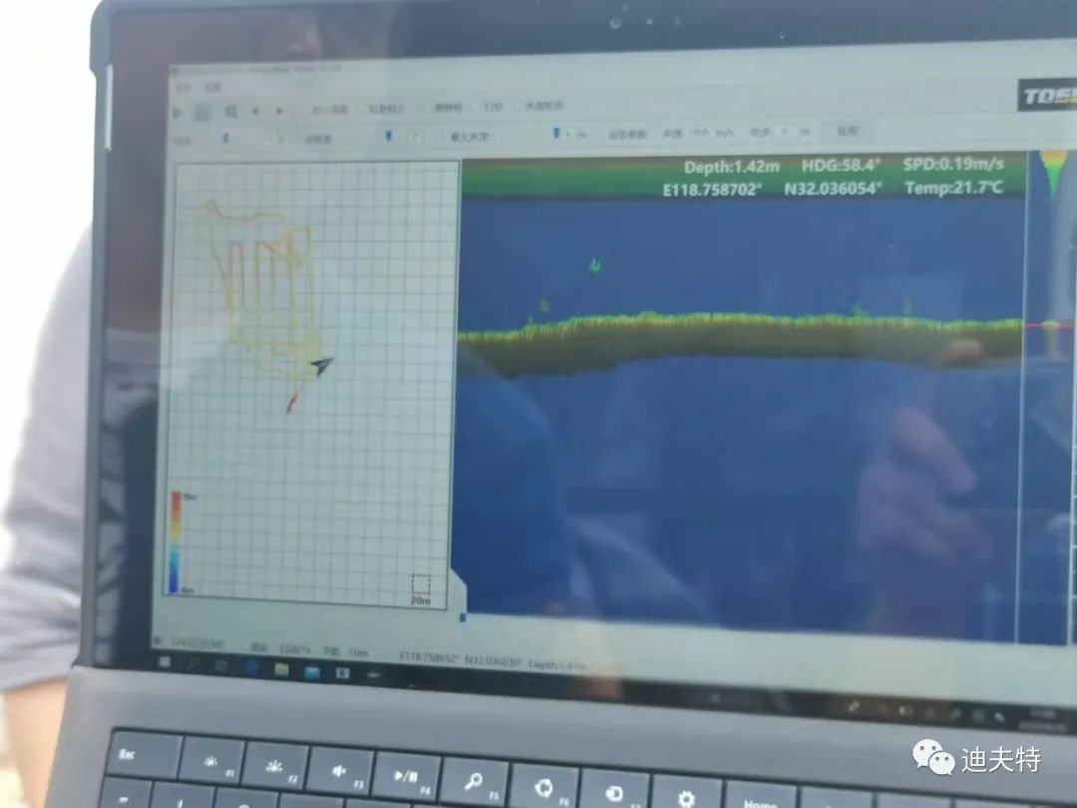Viewport: 1077px width, 808px height.
Task: Click the third toolbar icon beside play
Action: (230, 112)
